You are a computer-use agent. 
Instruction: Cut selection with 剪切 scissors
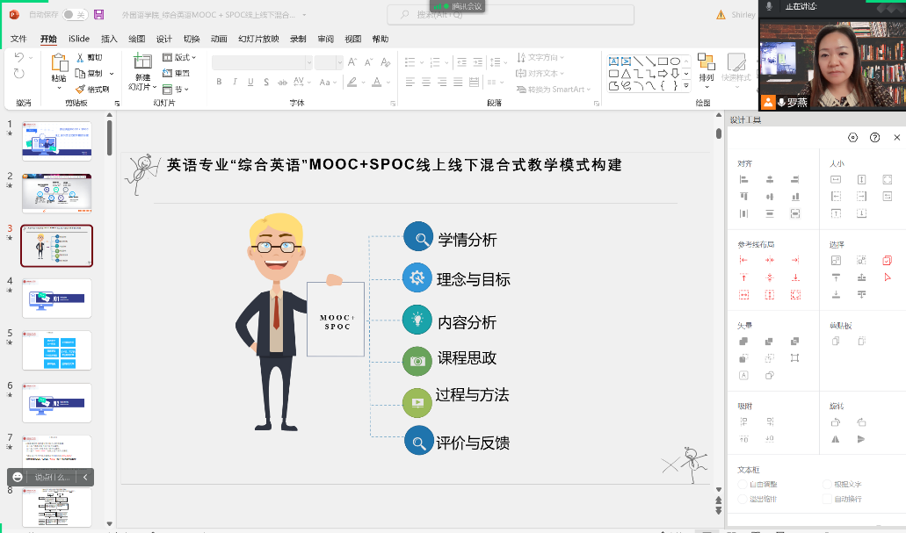point(90,57)
